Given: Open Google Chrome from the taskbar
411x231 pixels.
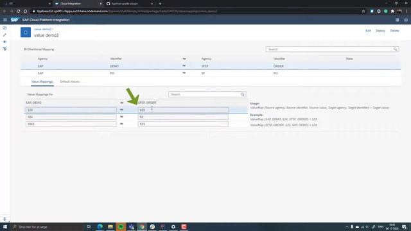Looking at the screenshot, I should pyautogui.click(x=142, y=227).
